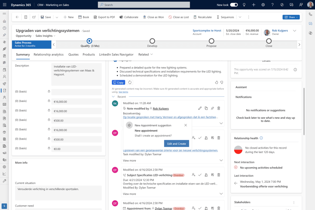Viewport: 315px width, 210px height.
Task: Go back with the arrow icon
Action: coord(17,17)
